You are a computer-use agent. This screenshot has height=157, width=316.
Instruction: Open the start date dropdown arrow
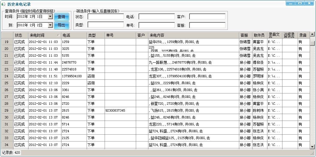[x=50, y=16]
